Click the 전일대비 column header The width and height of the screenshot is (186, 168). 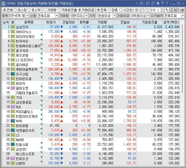tap(69, 22)
